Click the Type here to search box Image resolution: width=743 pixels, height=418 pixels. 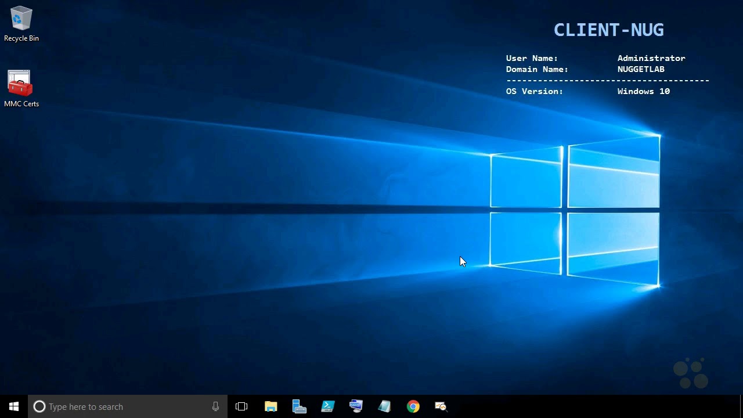pyautogui.click(x=128, y=406)
